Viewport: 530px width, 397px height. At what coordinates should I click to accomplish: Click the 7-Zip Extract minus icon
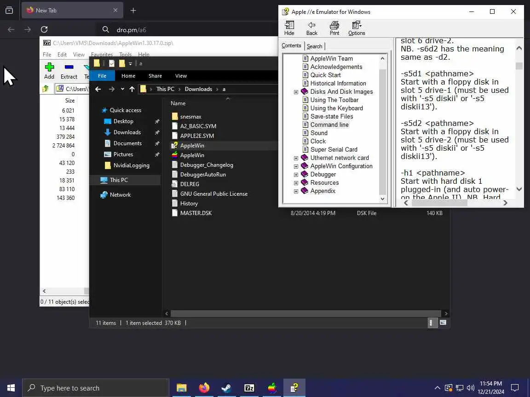coord(69,67)
